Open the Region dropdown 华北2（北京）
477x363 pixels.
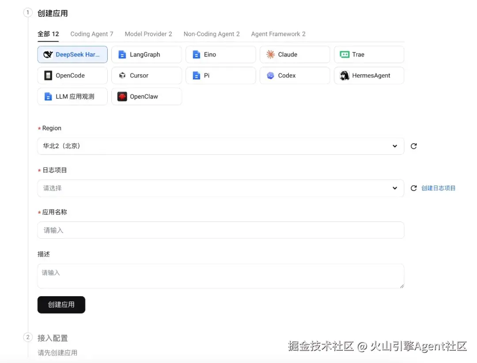tap(220, 146)
